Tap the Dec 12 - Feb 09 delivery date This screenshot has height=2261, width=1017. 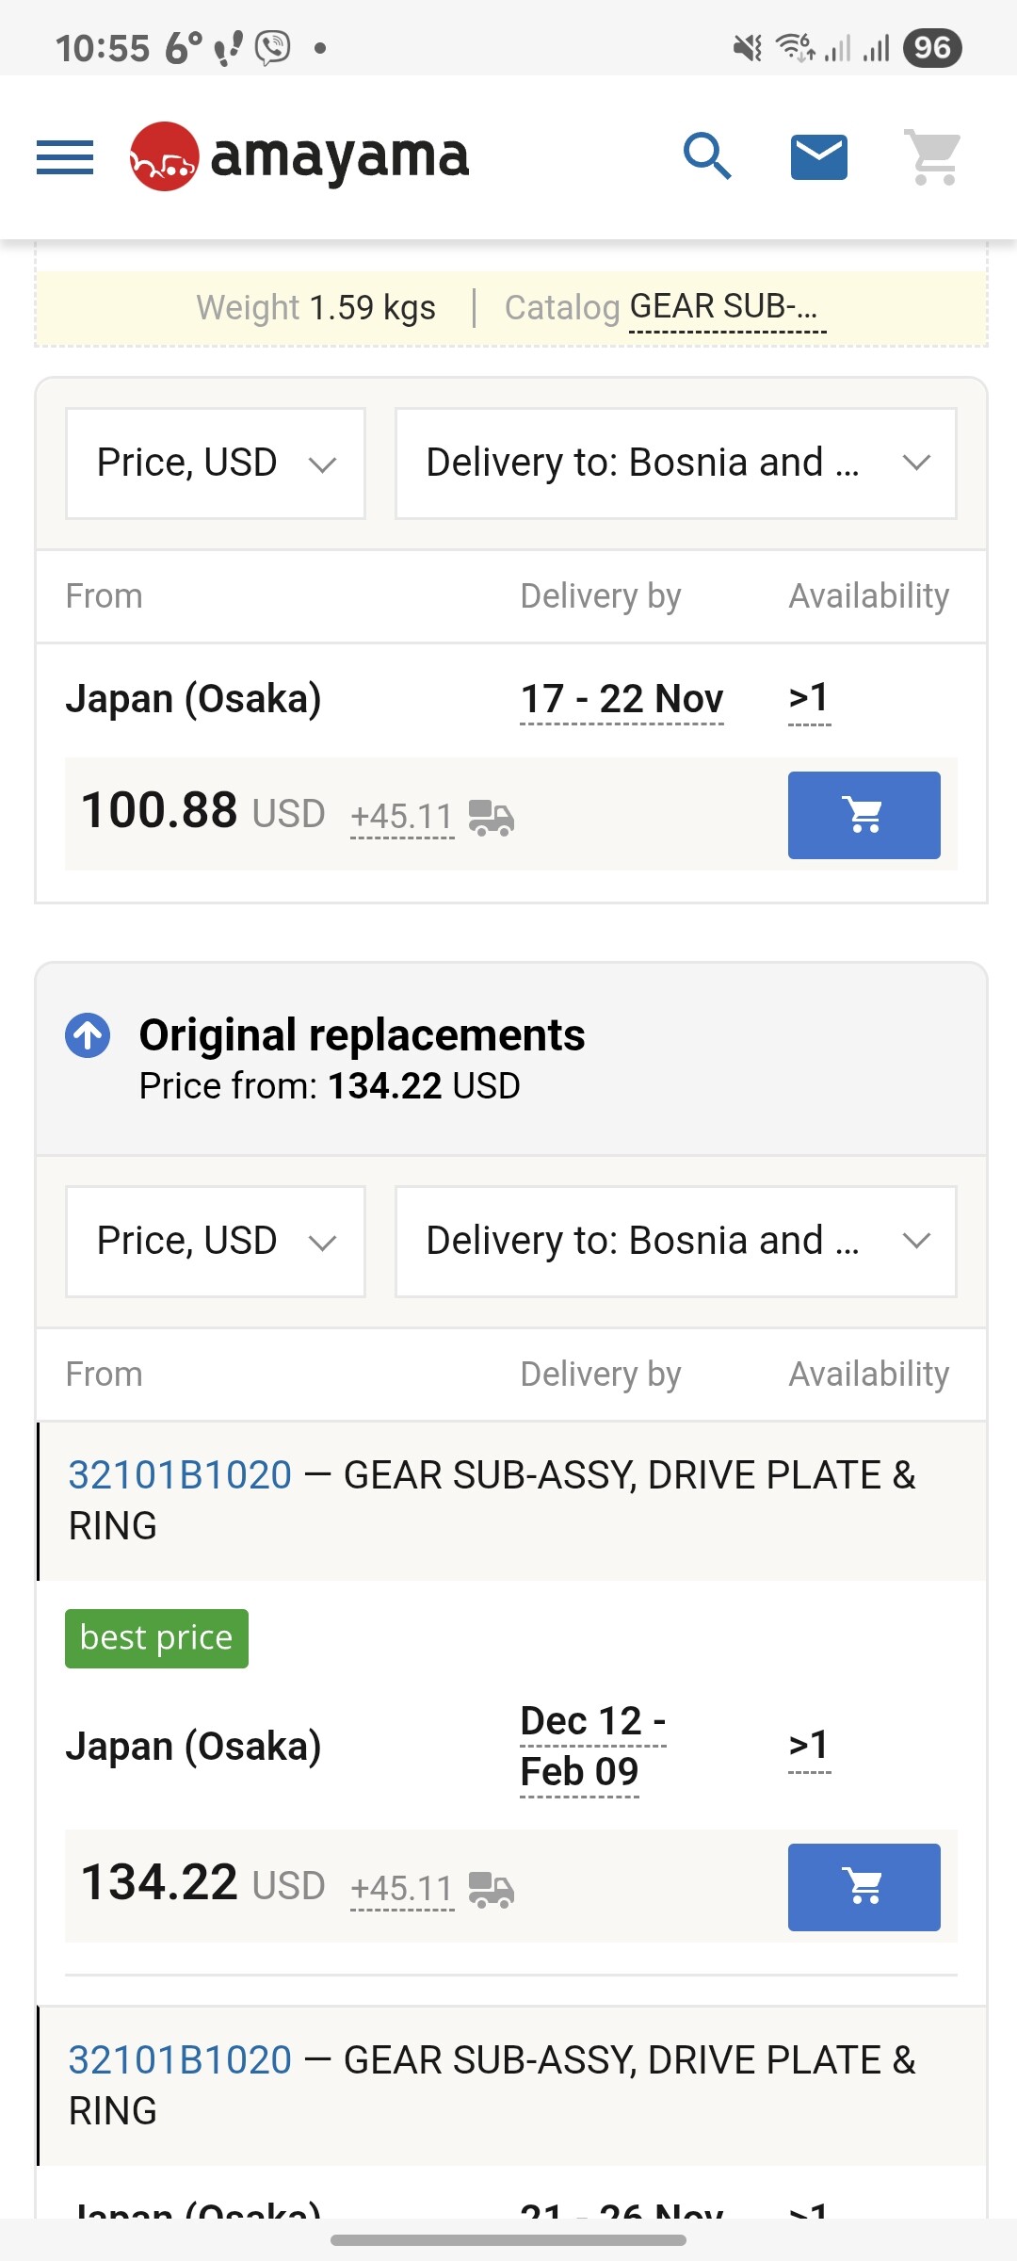click(x=592, y=1747)
